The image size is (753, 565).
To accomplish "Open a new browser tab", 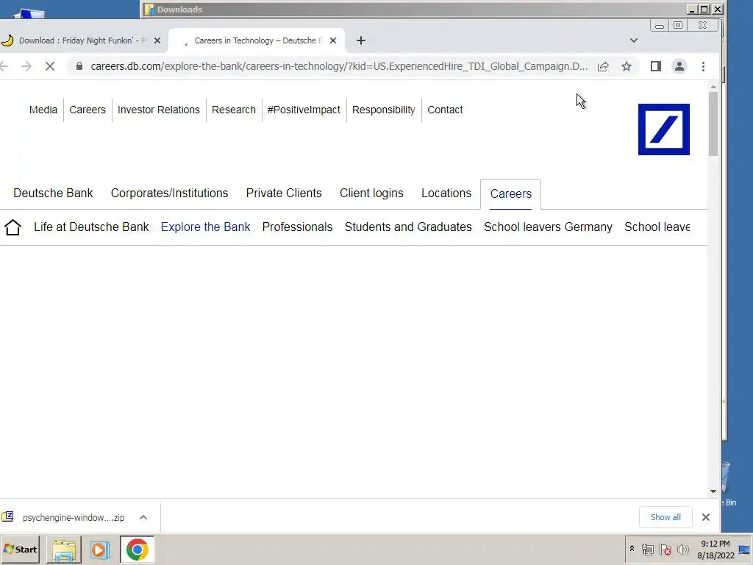I will tap(361, 41).
